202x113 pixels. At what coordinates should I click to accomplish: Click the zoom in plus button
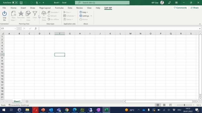[x=193, y=105]
